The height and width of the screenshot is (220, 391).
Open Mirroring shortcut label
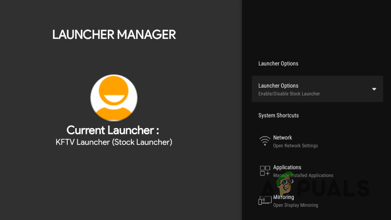[283, 197]
